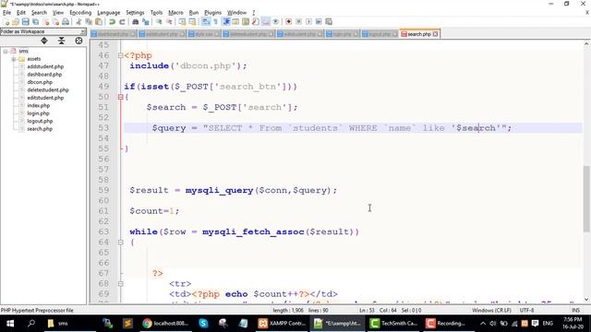
Task: Click the Zoom In toolbar icon
Action: (x=159, y=22)
